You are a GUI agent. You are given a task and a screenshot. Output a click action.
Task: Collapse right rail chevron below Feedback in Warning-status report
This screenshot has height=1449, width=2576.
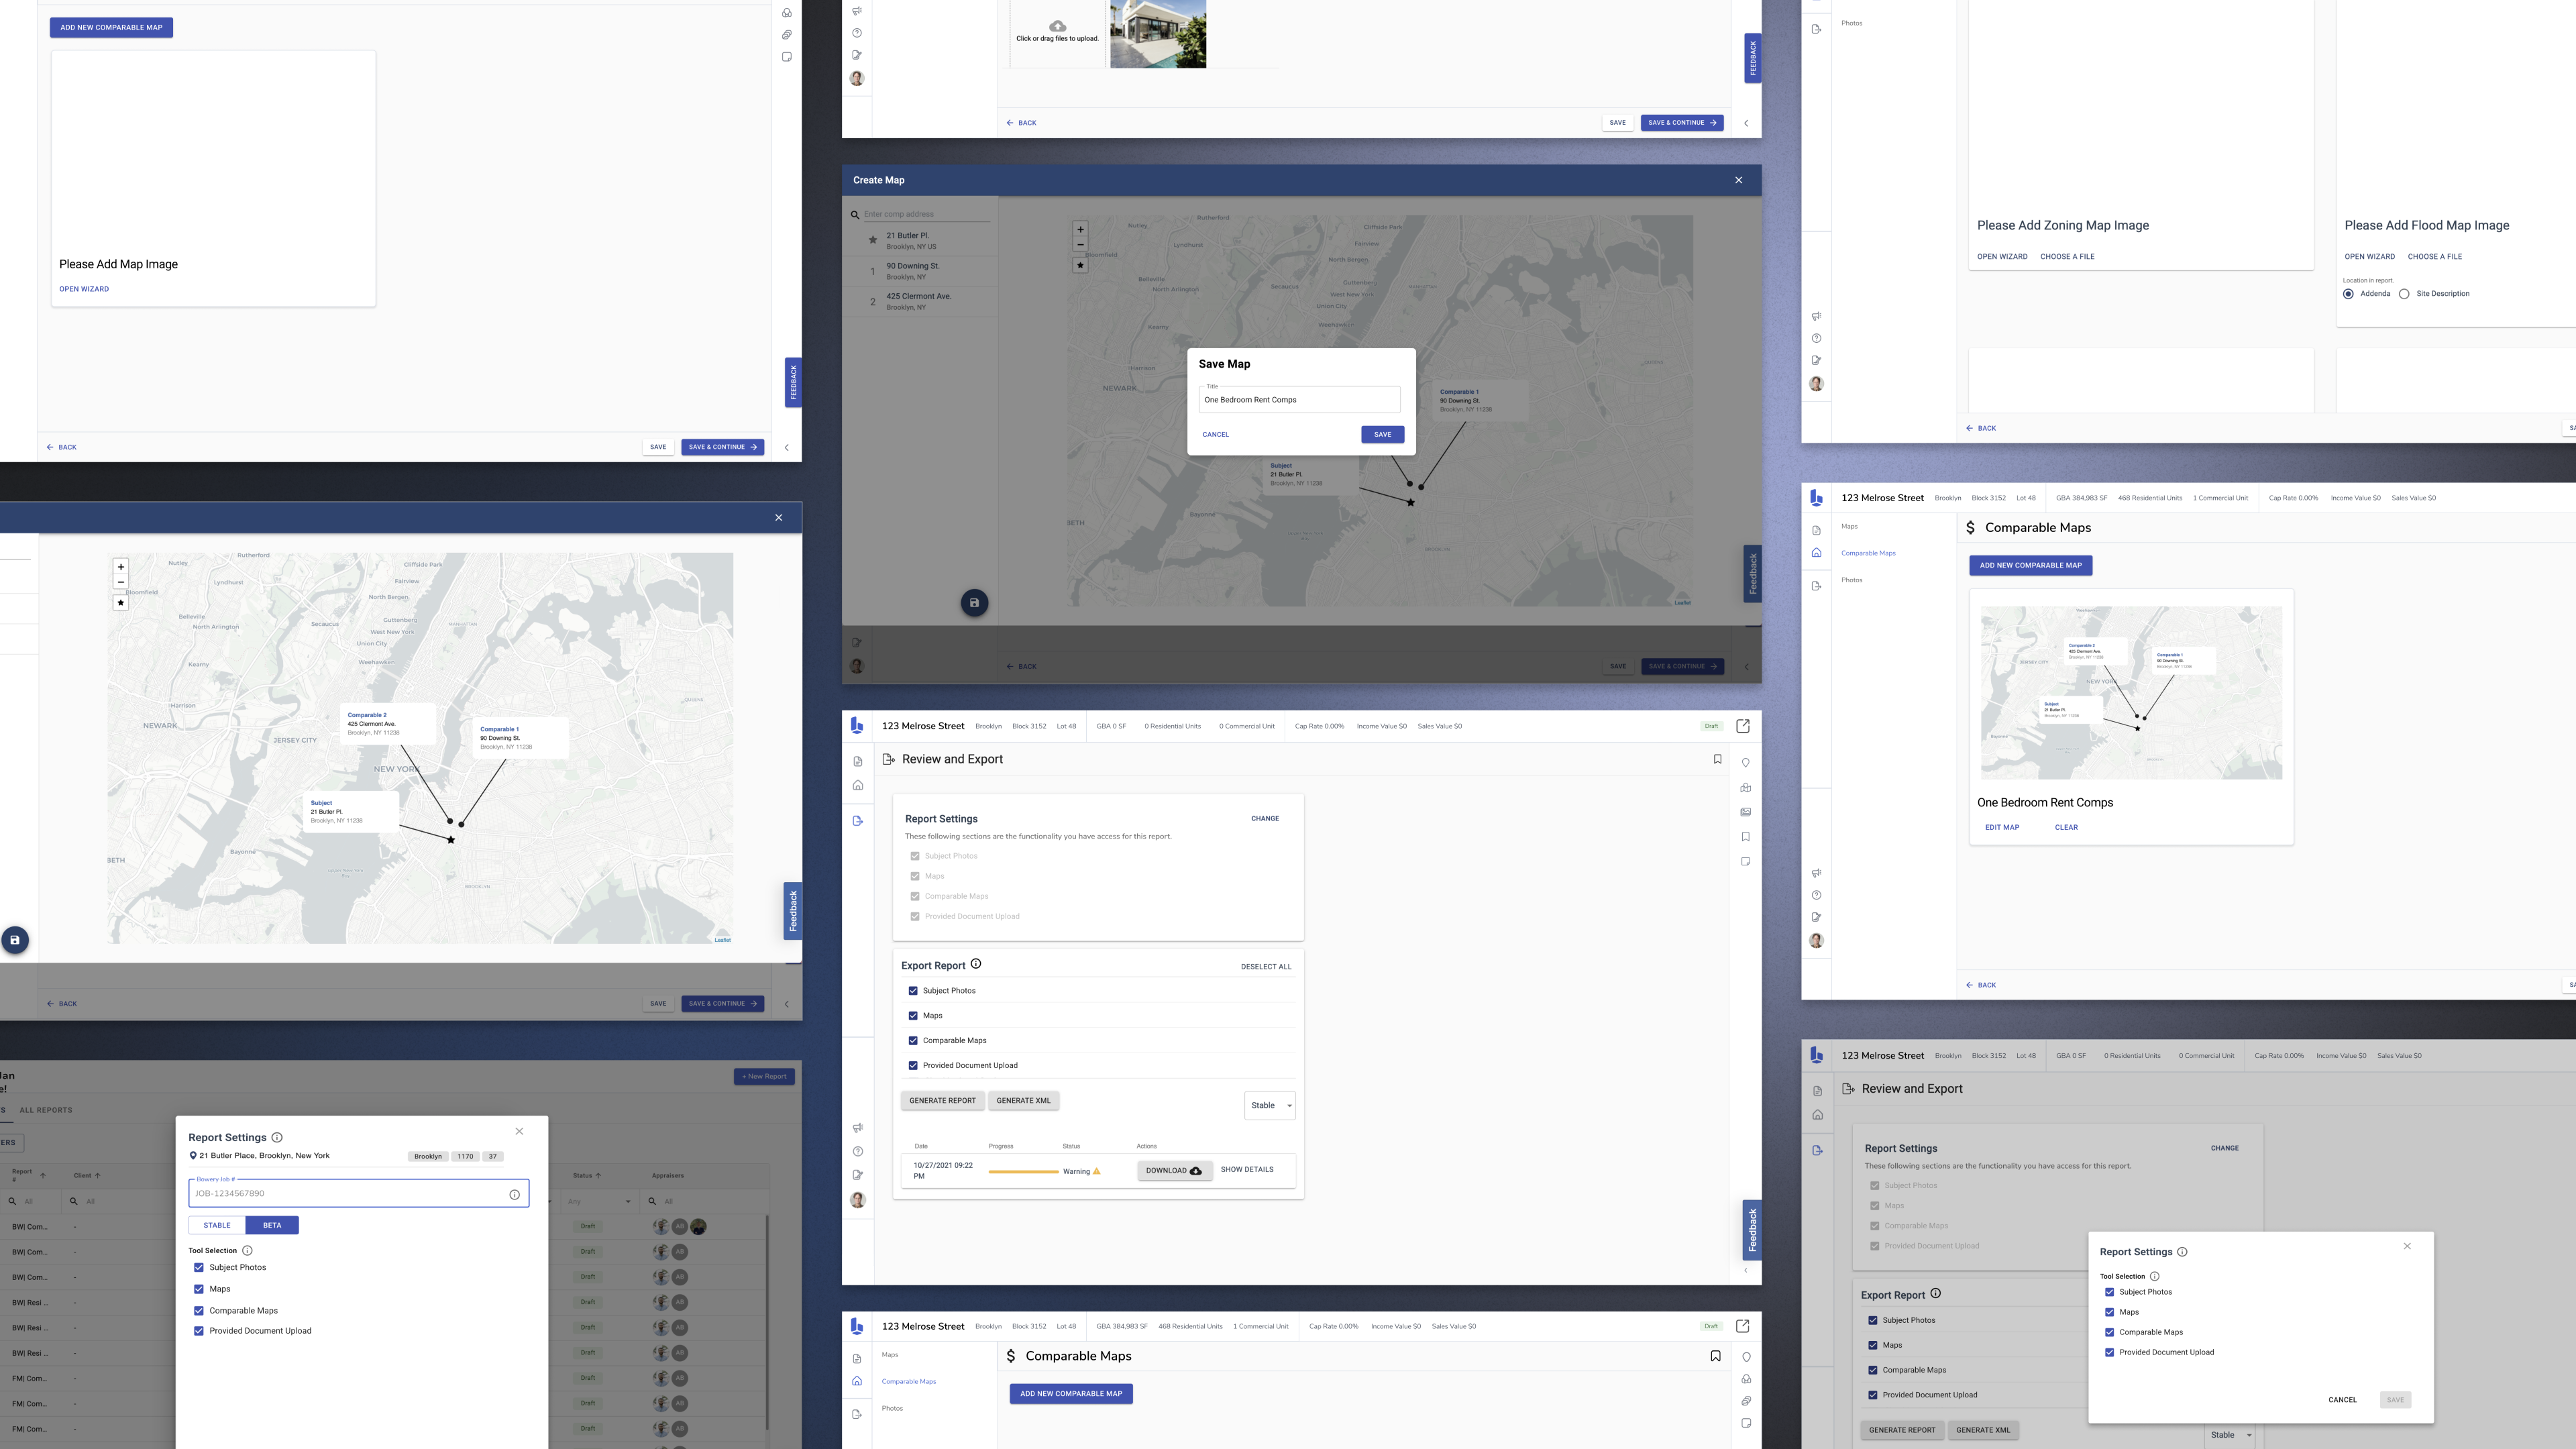pos(1745,1271)
